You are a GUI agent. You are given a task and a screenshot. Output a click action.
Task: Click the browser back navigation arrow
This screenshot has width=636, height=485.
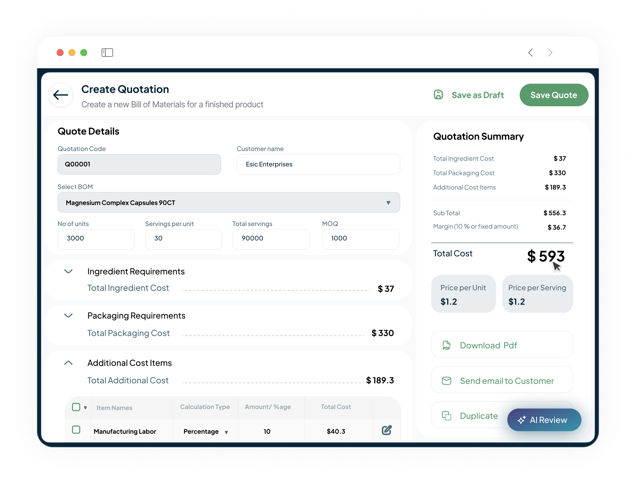[531, 52]
